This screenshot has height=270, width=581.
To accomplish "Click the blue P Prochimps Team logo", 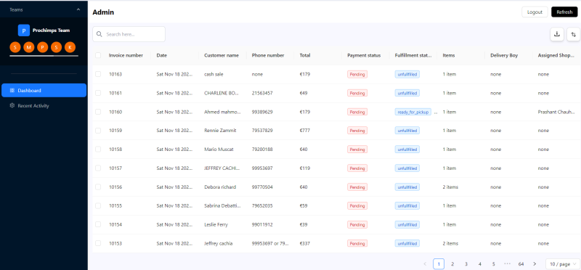I will click(24, 30).
